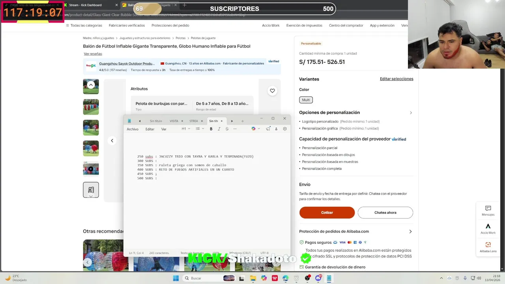Open Exención de impuestos link
This screenshot has height=284, width=505.
pos(304,25)
